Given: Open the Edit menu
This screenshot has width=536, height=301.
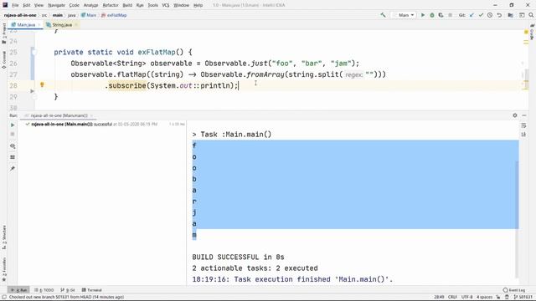Looking at the screenshot, I should pos(26,5).
